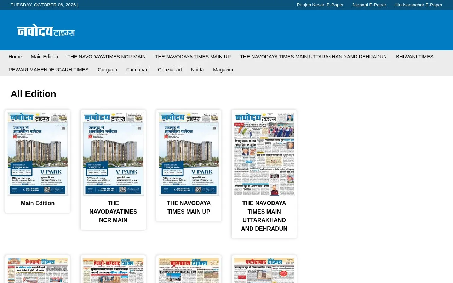Screen dimensions: 453x283
Task: Open Jagbani E-Paper link
Action: click(x=369, y=5)
